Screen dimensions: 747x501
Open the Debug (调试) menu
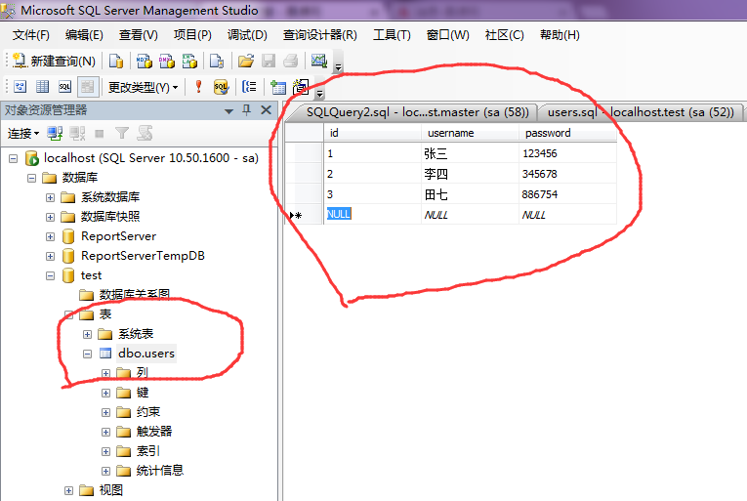(247, 35)
